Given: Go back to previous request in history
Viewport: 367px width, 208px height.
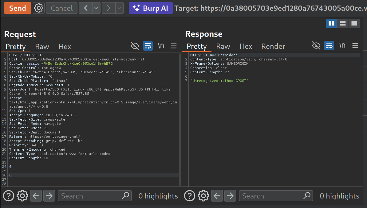Looking at the screenshot, I should coord(86,8).
